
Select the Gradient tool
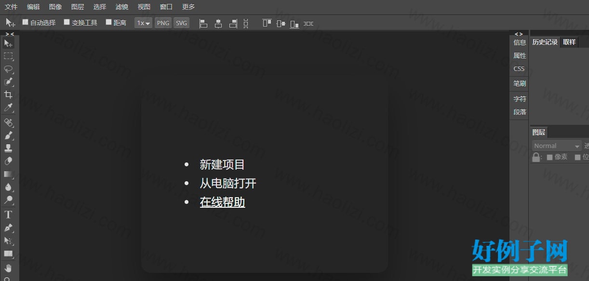[x=8, y=174]
